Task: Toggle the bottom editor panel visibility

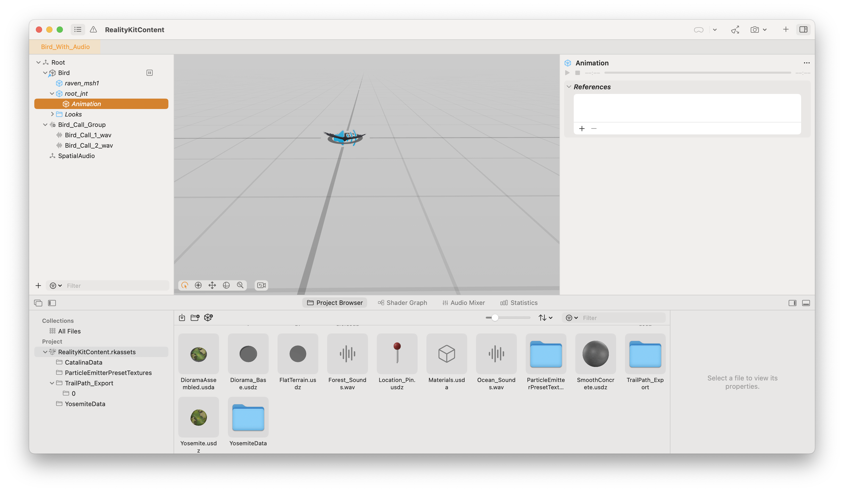Action: [806, 303]
